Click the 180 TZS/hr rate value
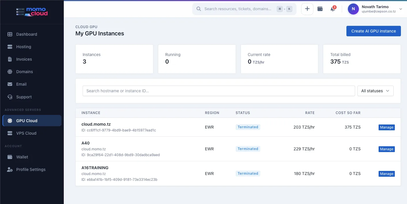Image resolution: width=407 pixels, height=204 pixels. click(304, 174)
